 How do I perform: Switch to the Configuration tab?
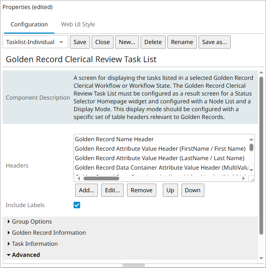(29, 24)
